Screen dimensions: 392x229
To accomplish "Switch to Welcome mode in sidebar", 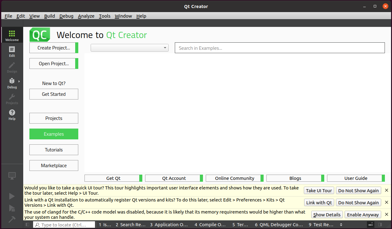I will tap(12, 35).
